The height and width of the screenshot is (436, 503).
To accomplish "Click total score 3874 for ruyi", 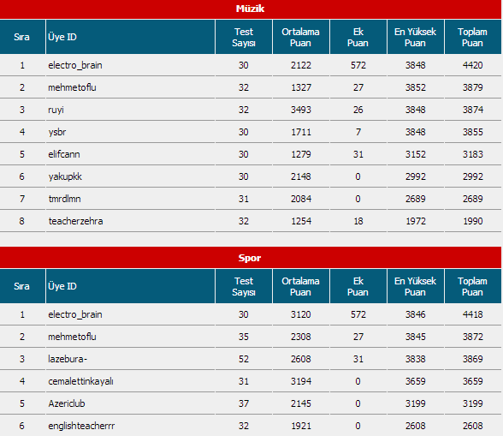I will coord(472,110).
